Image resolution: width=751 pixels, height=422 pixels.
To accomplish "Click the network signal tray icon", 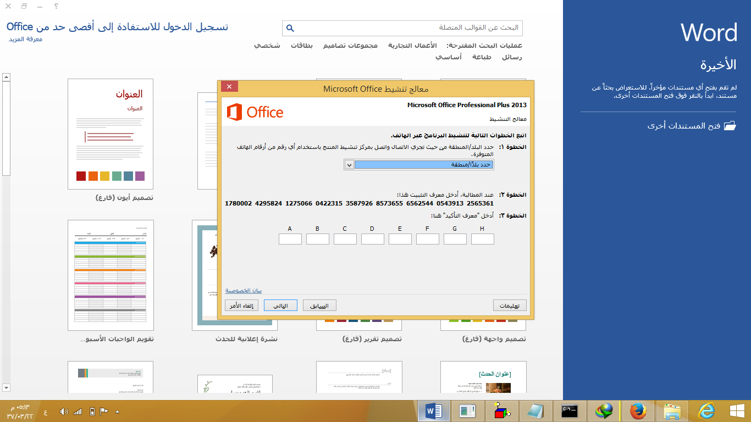I will coord(78,412).
